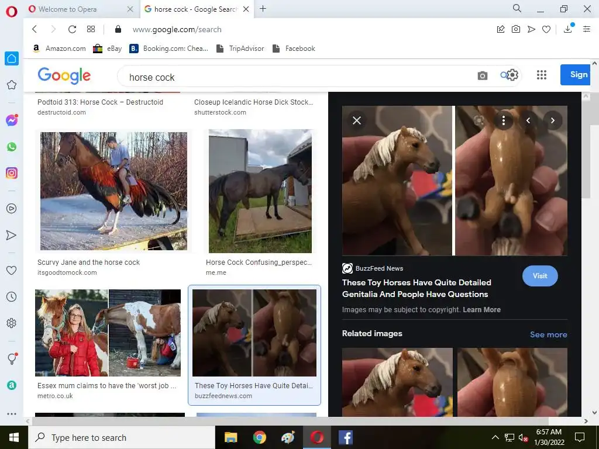Select the Essex mum metro.co.uk thumbnail

[108, 333]
